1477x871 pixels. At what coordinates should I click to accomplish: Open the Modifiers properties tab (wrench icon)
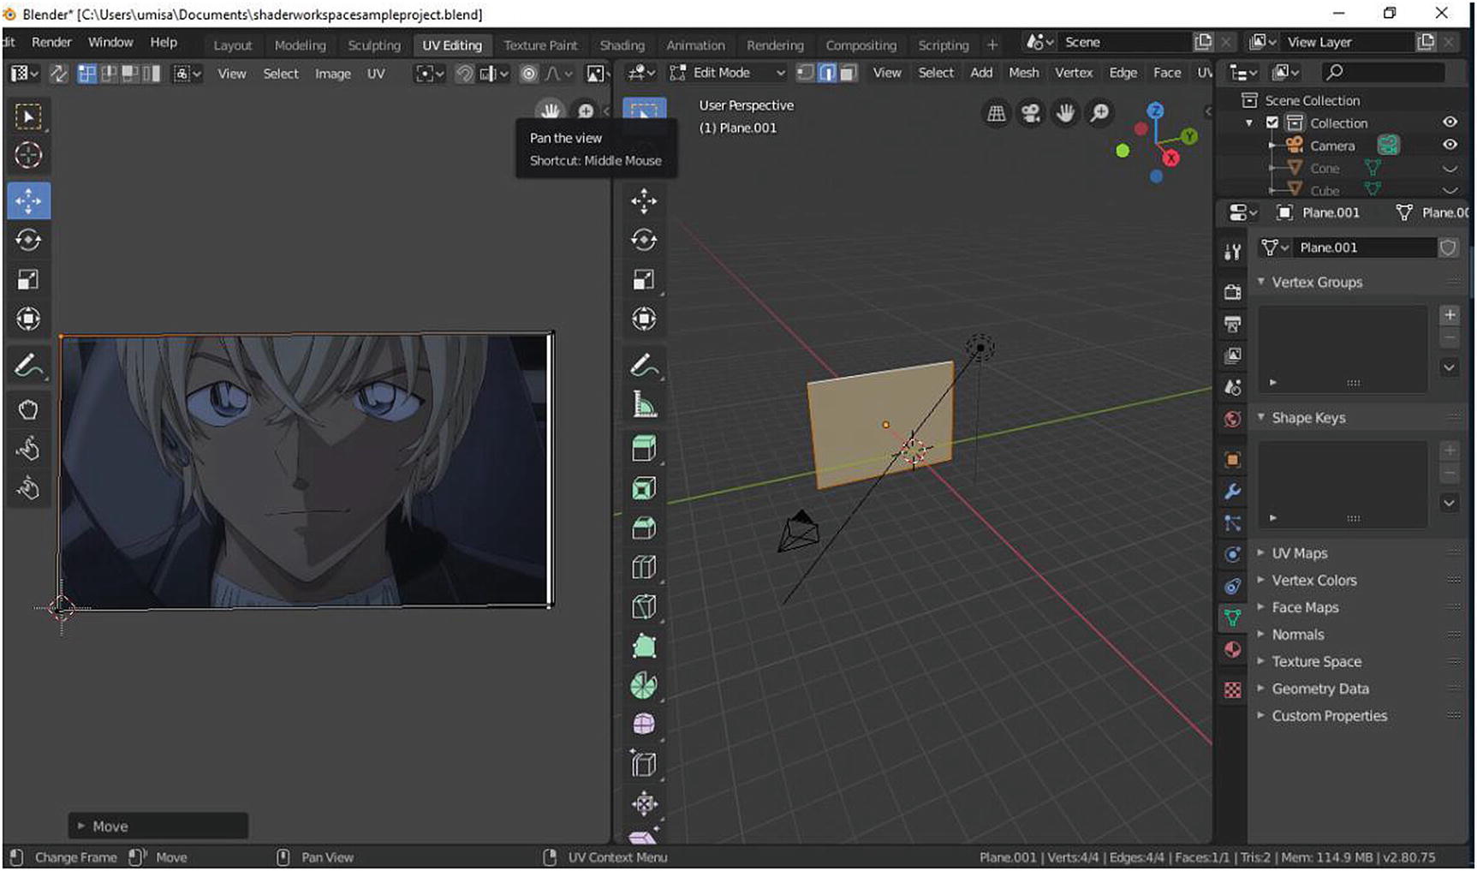pos(1232,492)
